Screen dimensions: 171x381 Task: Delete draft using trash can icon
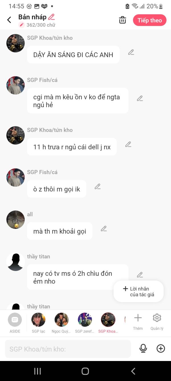[x=123, y=20]
